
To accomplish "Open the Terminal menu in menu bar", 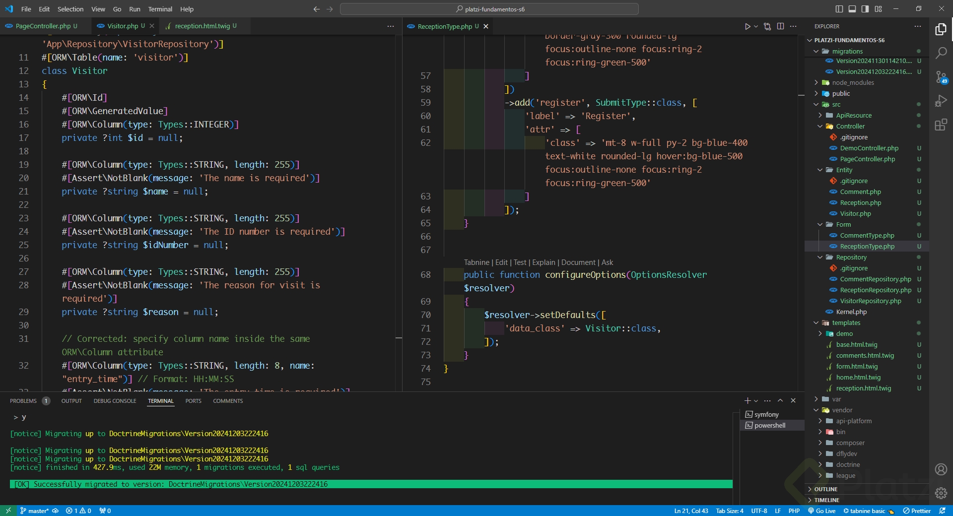I will tap(160, 9).
